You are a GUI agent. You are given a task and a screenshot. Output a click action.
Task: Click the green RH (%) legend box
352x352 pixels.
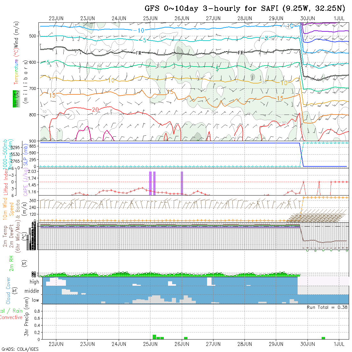point(16,99)
